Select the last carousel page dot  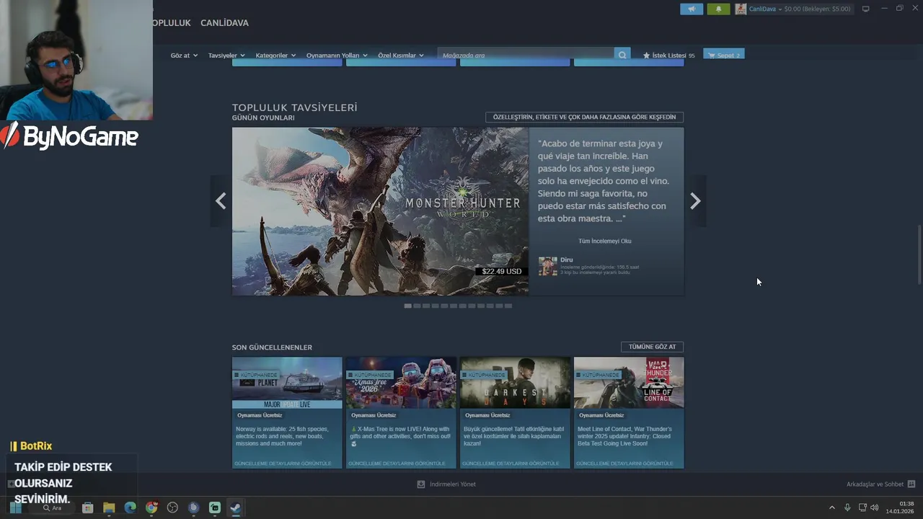(x=508, y=306)
